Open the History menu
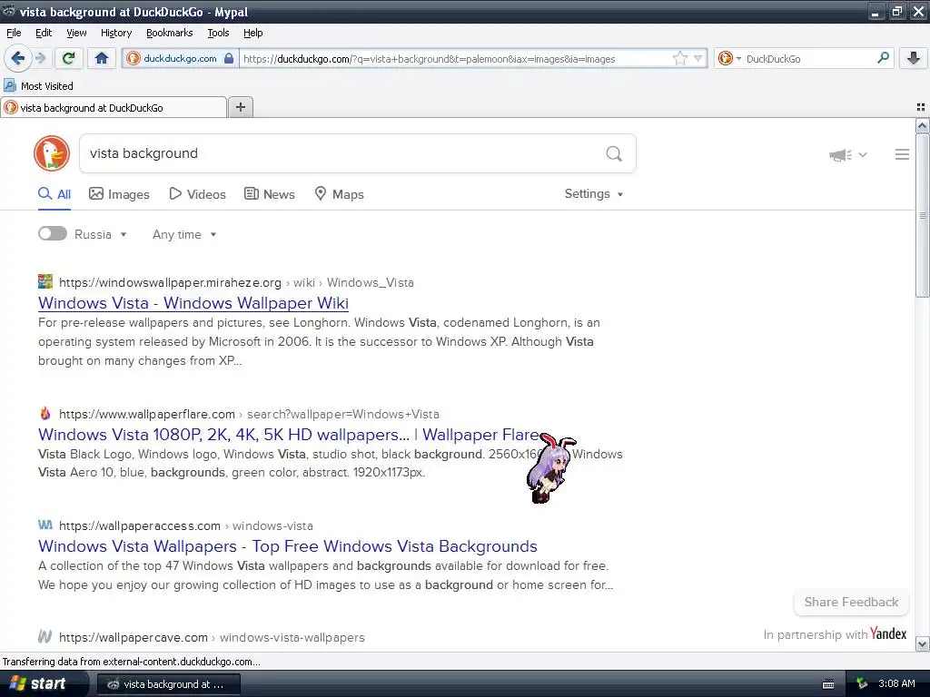Viewport: 930px width, 697px height. 115,34
